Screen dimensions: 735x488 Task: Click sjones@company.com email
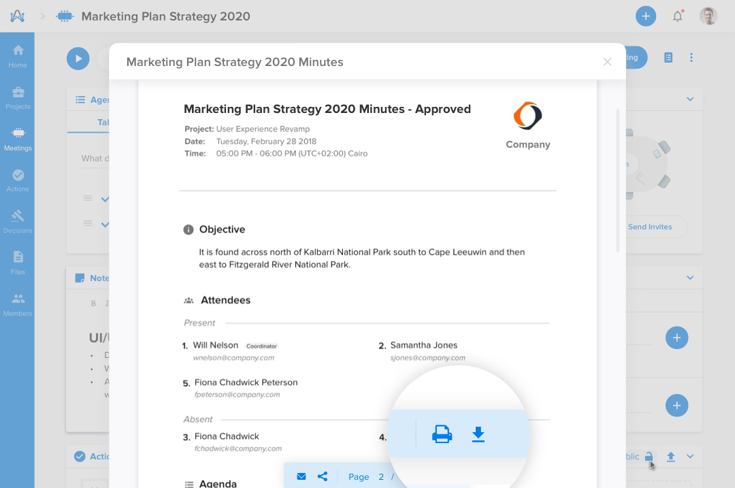[x=428, y=358]
